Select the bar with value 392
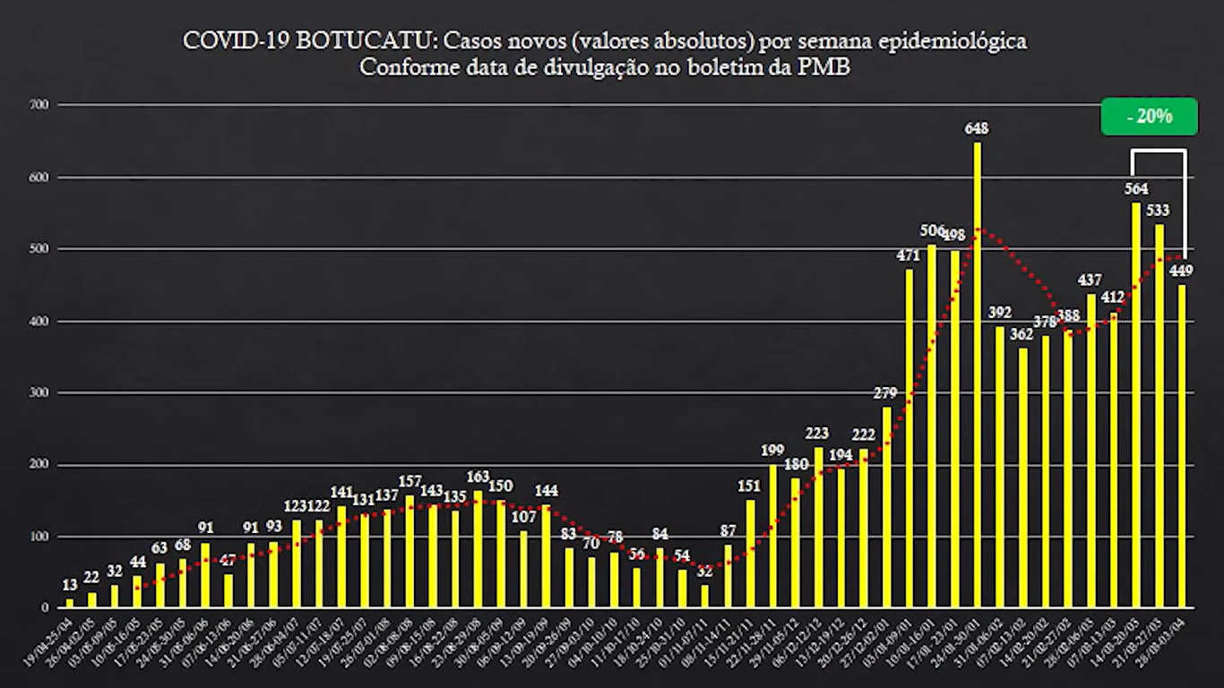This screenshot has width=1224, height=688. tap(1000, 467)
